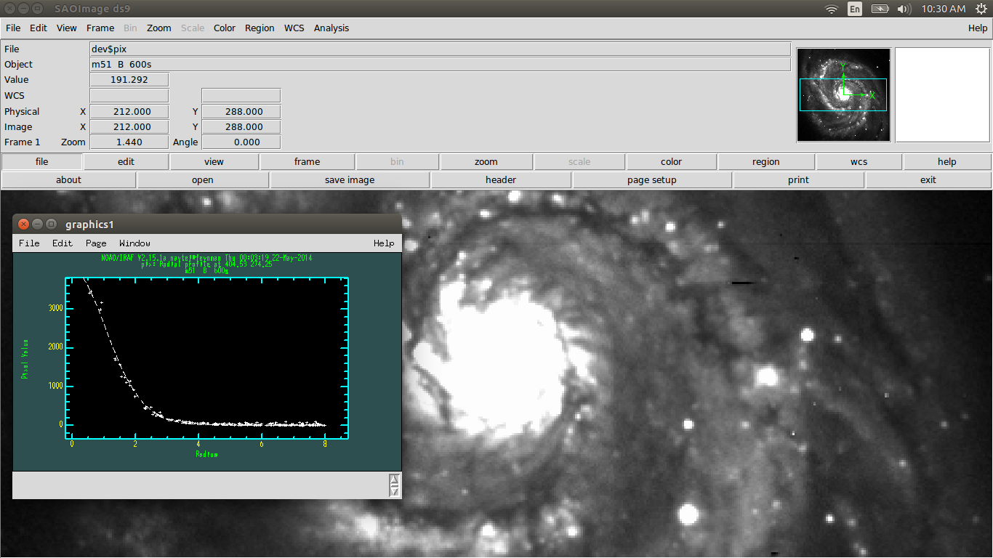Select the 'wcs' button bar category
The width and height of the screenshot is (993, 558).
click(859, 161)
